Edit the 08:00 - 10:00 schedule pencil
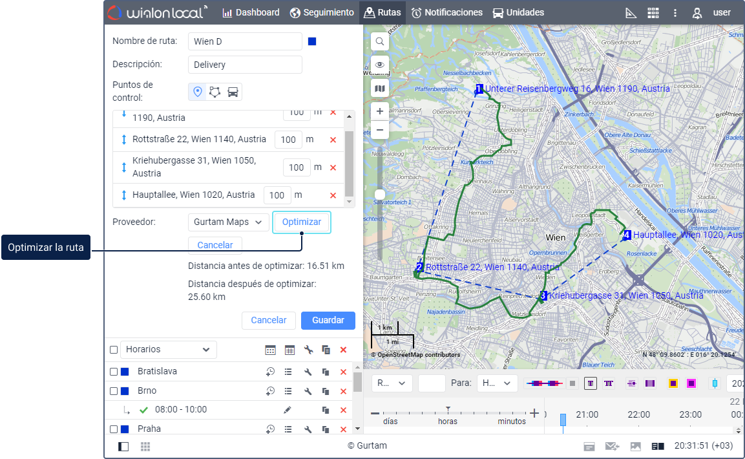The width and height of the screenshot is (745, 459). click(288, 410)
